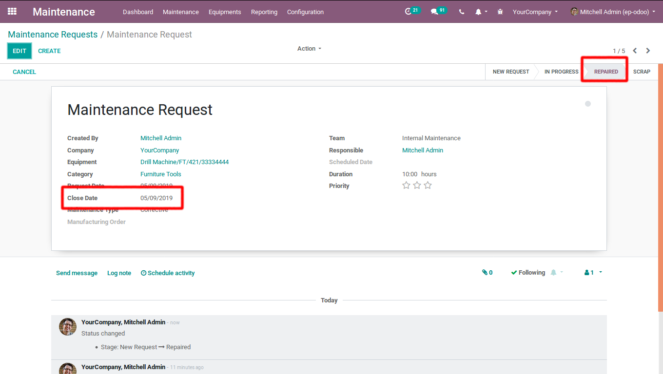Open Drill Machine equipment link
The image size is (663, 374).
coord(185,162)
